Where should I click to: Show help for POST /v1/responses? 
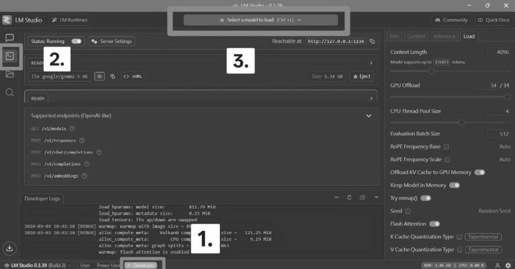[82, 141]
